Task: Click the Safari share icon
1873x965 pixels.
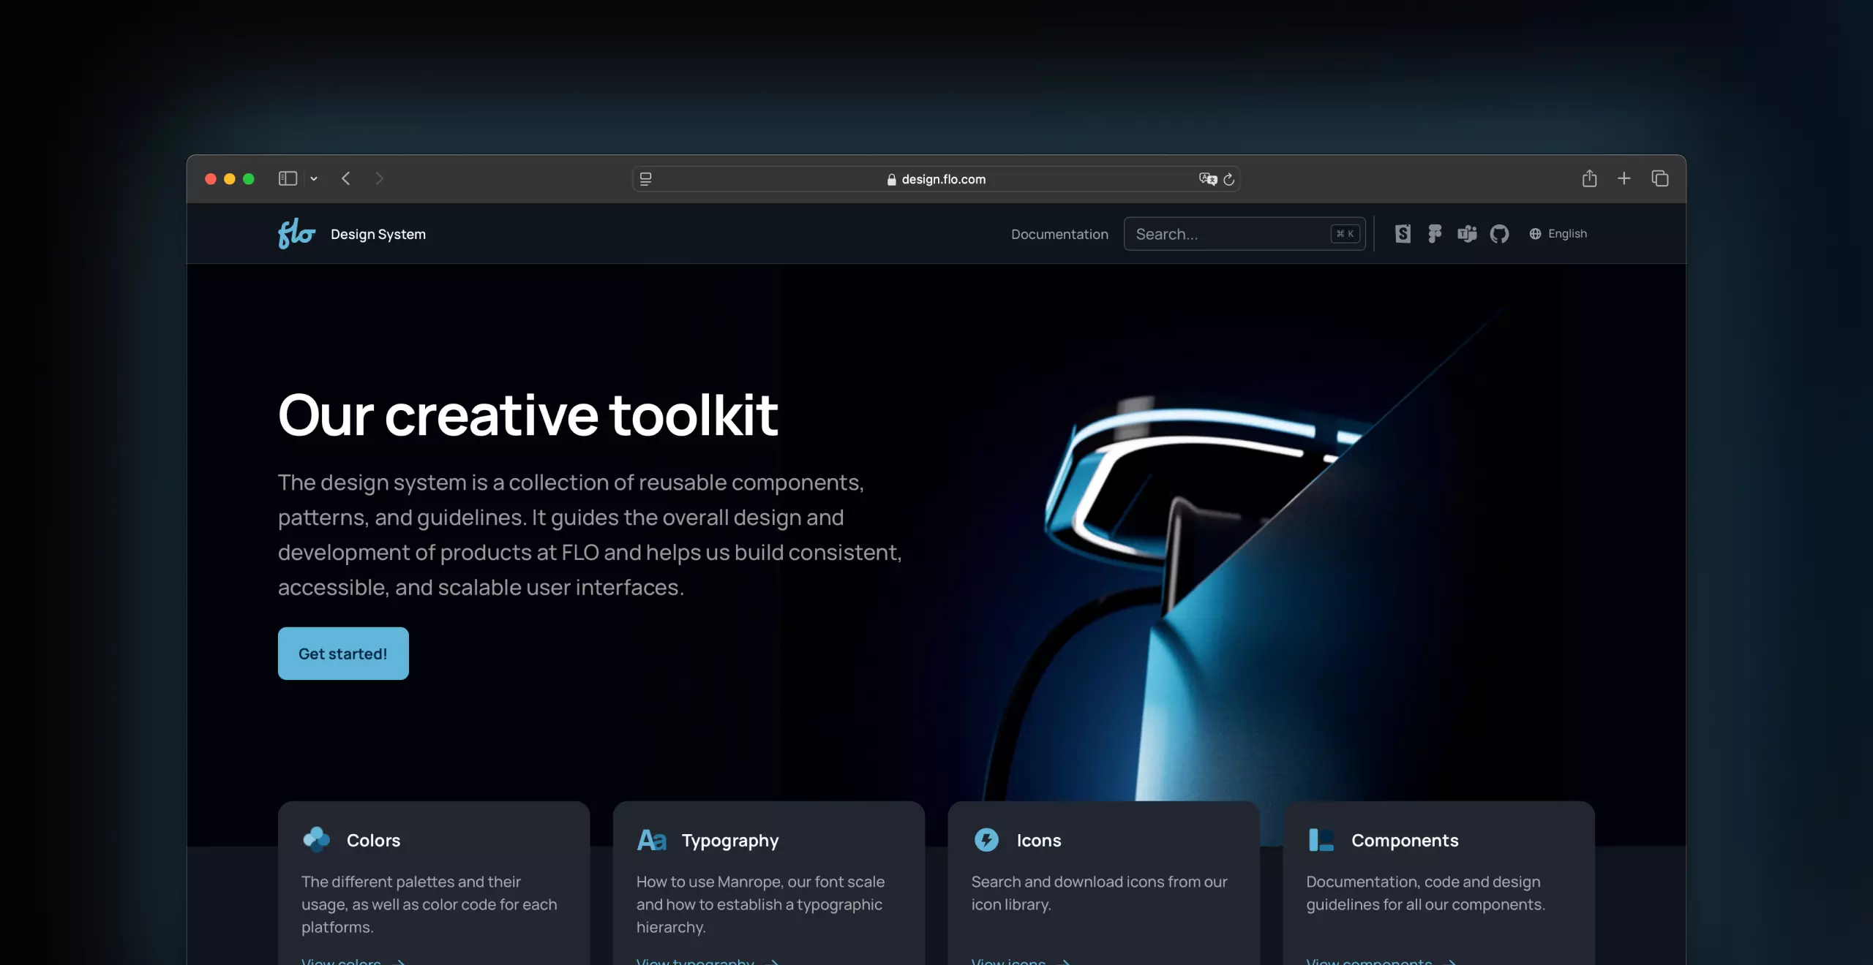Action: [1589, 178]
